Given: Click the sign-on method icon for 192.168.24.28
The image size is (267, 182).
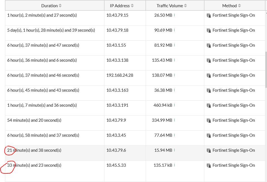Looking at the screenshot, I should point(209,76).
